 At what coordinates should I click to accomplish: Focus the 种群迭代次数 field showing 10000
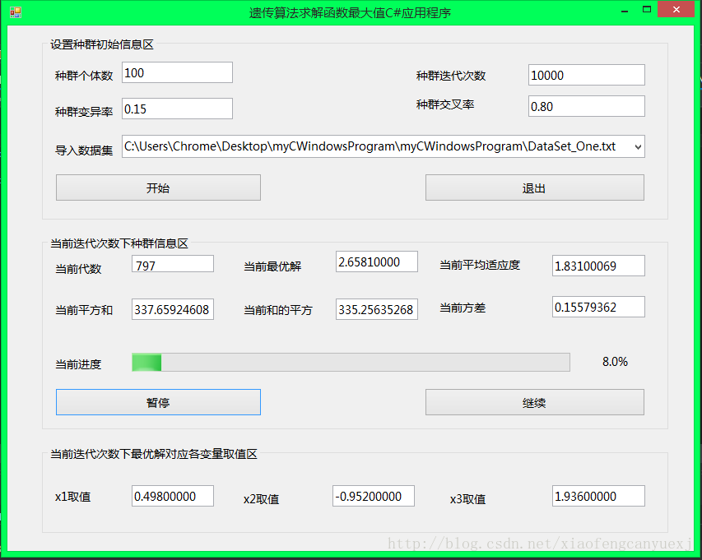click(587, 75)
